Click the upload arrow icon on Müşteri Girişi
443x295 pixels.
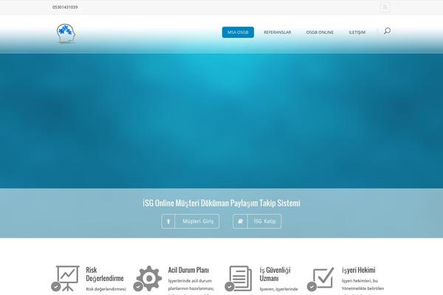pos(168,221)
